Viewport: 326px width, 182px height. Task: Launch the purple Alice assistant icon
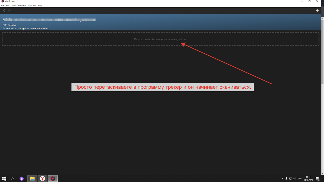[21, 178]
